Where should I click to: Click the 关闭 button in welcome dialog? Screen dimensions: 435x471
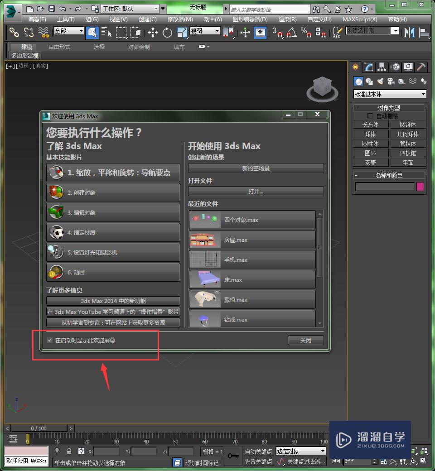point(306,340)
